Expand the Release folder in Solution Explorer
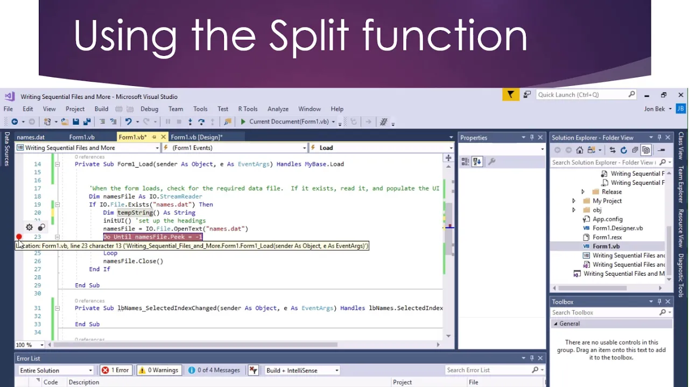This screenshot has height=387, width=689. [x=582, y=192]
